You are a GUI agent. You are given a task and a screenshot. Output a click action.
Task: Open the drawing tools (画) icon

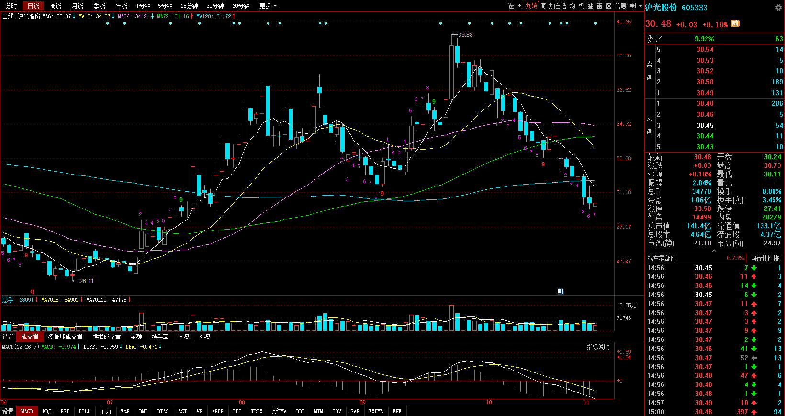[x=519, y=6]
